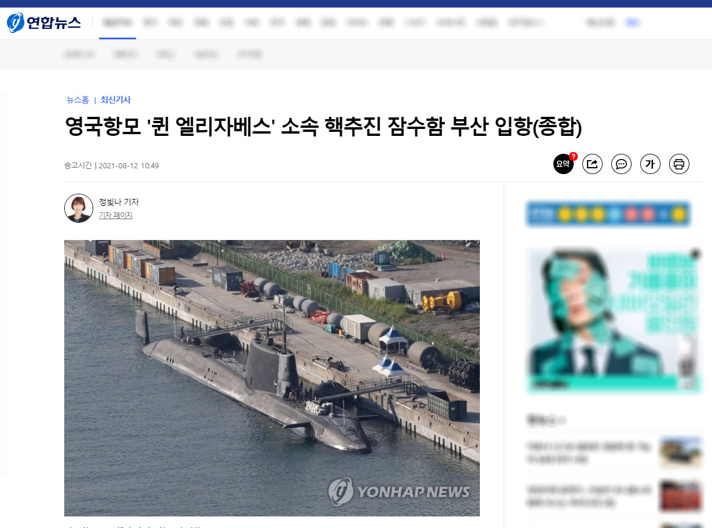This screenshot has width=712, height=528.
Task: Close the green sidebar advertisement
Action: pyautogui.click(x=696, y=253)
